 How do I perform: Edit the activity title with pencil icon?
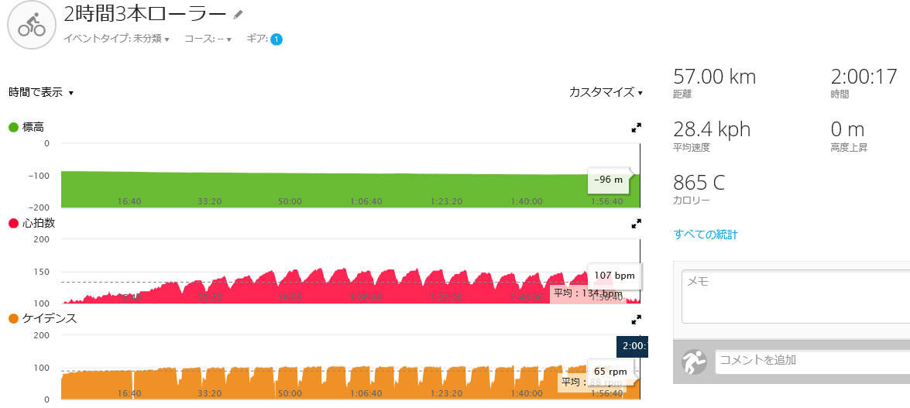tap(238, 14)
